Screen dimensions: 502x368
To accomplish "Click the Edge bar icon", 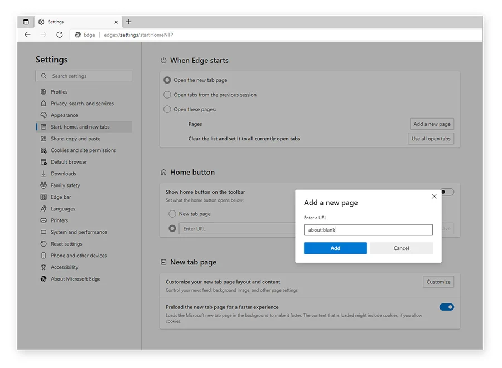I will point(44,197).
